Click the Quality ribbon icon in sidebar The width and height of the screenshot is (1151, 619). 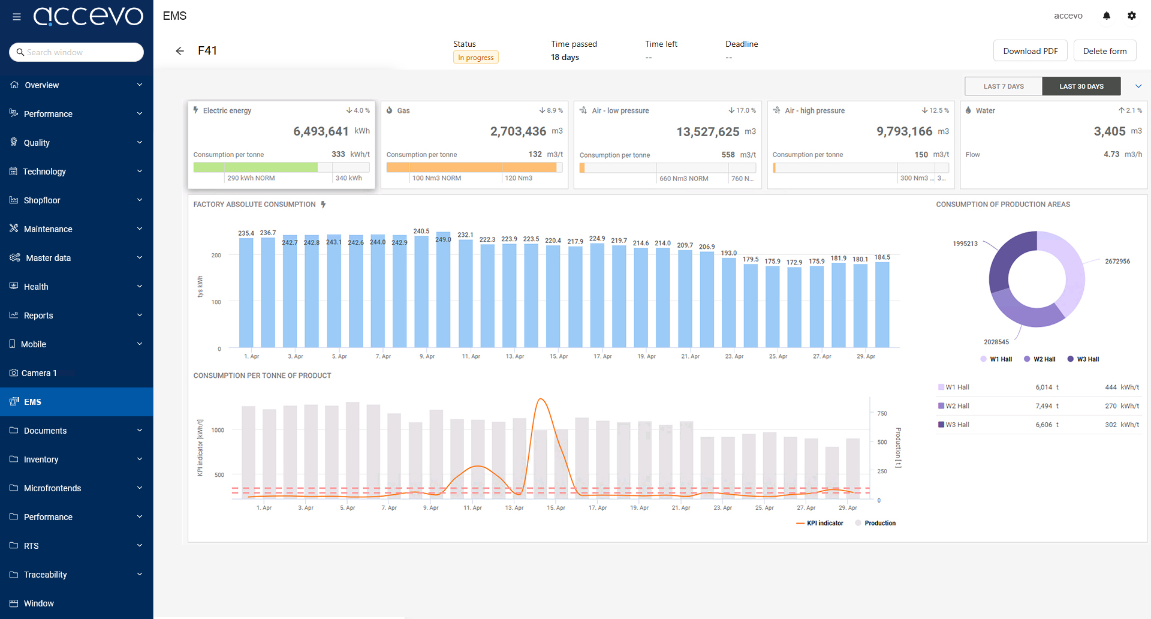click(x=14, y=142)
